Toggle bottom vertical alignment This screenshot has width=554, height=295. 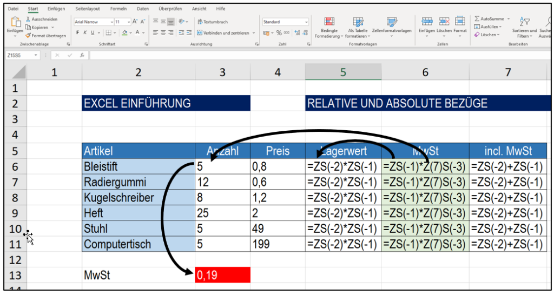[171, 22]
